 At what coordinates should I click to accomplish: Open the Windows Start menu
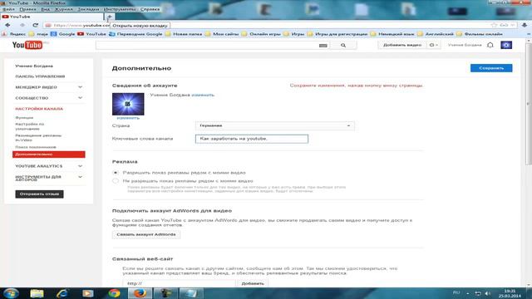coord(11,293)
